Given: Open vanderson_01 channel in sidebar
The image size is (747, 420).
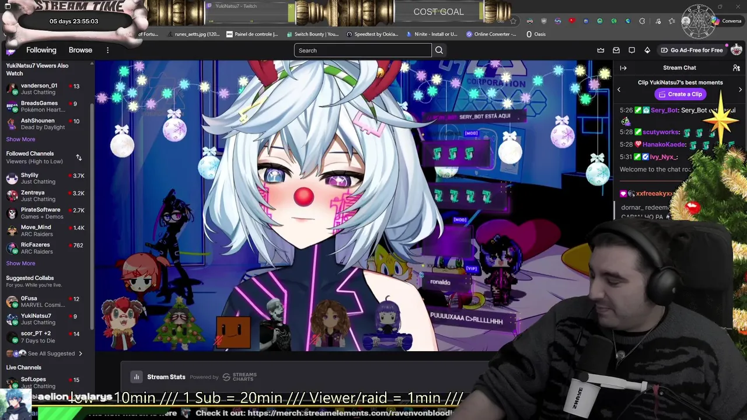Looking at the screenshot, I should 46,89.
